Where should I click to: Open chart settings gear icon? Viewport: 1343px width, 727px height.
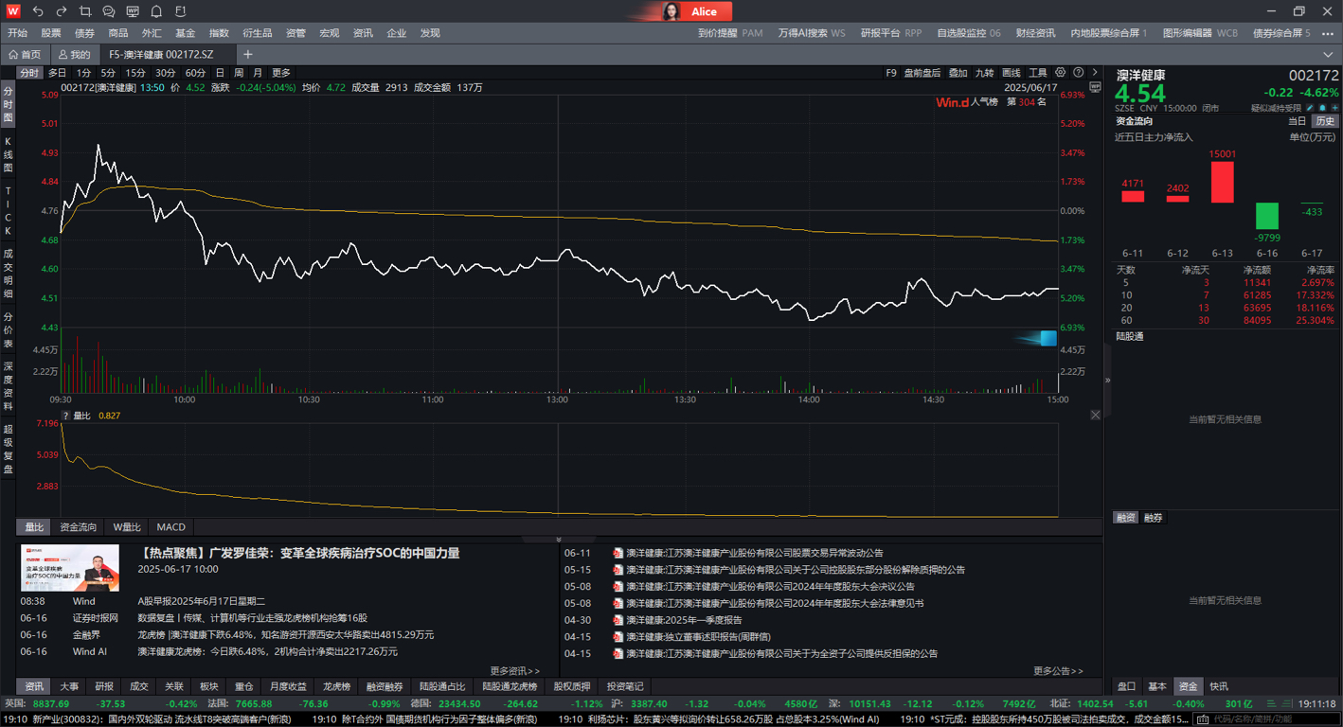[x=1060, y=73]
